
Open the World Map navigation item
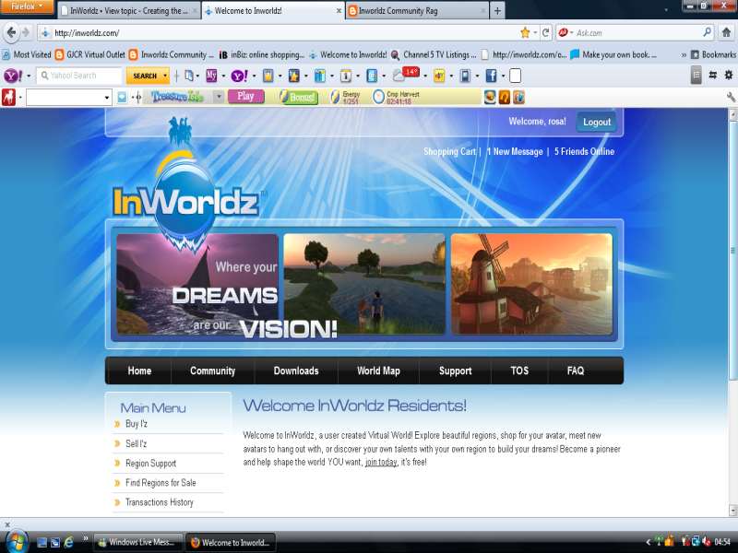point(378,371)
